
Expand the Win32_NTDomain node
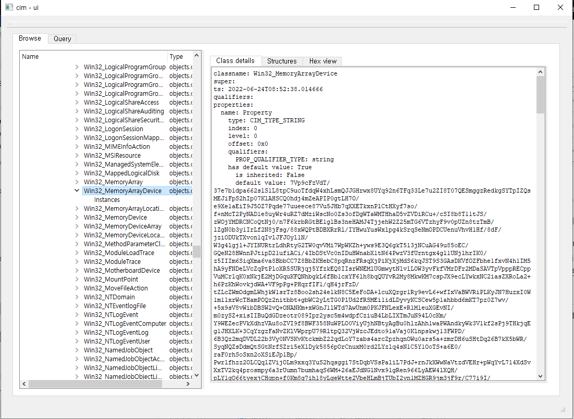point(77,297)
